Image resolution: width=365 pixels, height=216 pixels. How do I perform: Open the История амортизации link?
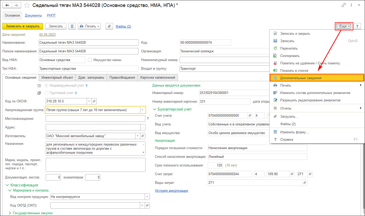172,190
